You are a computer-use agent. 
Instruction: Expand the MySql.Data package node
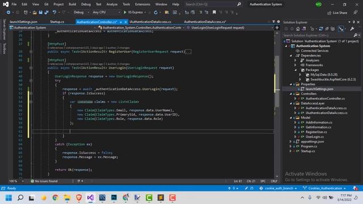(300, 75)
